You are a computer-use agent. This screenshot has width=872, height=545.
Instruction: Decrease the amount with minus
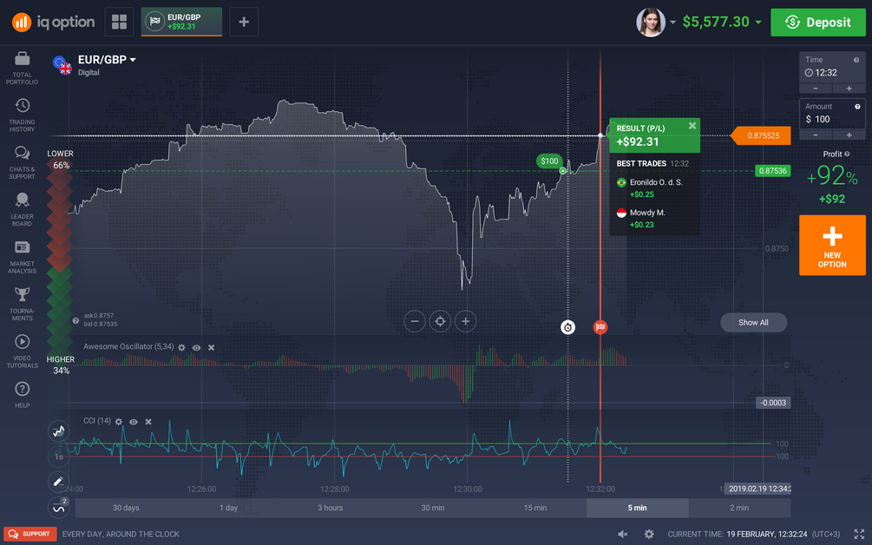(816, 135)
